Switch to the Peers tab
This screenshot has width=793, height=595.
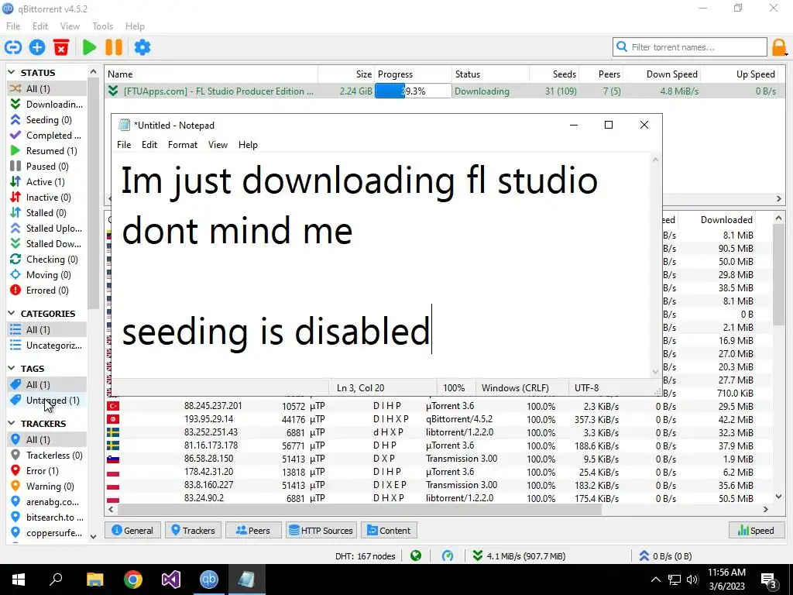tap(253, 531)
